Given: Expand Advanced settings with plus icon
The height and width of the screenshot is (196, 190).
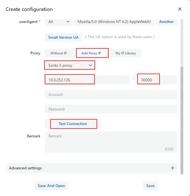Looking at the screenshot, I should coord(173,168).
